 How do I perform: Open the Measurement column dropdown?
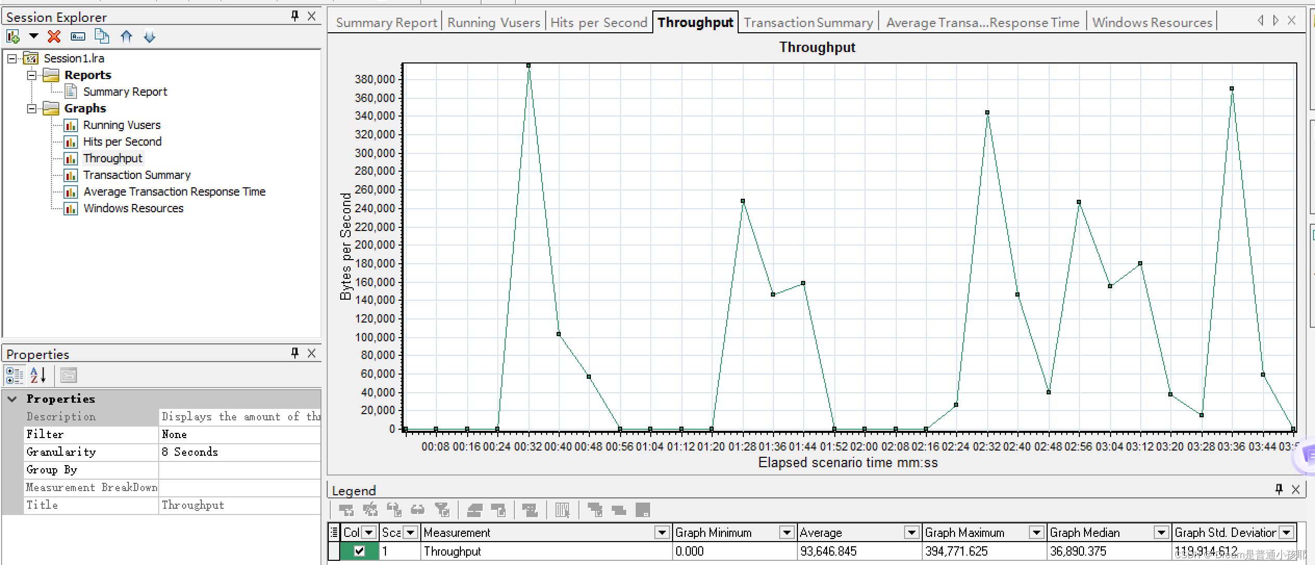coord(662,532)
